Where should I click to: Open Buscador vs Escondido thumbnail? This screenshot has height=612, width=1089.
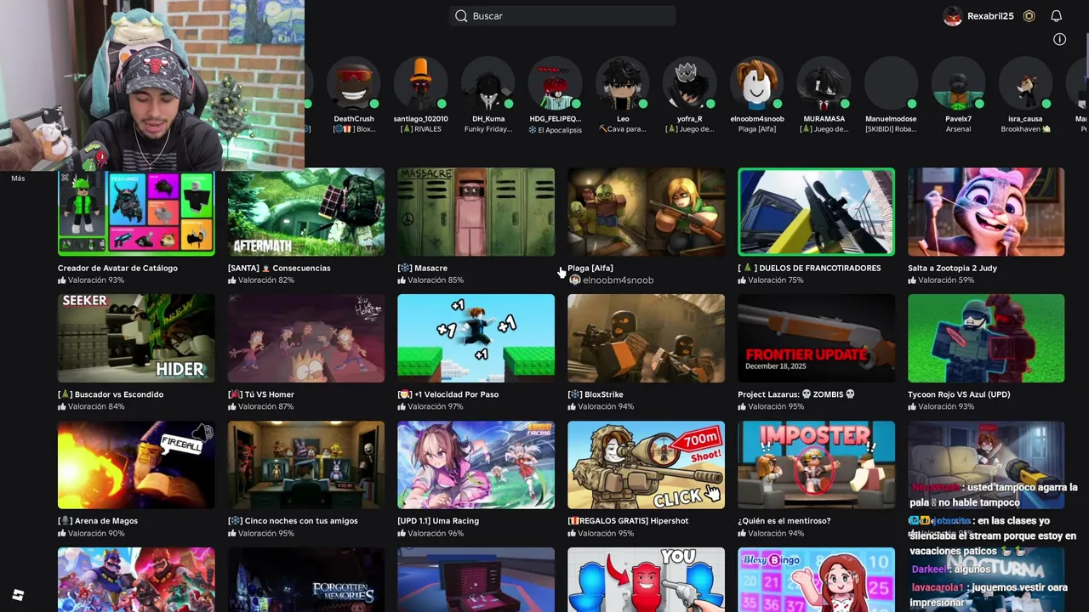[136, 338]
